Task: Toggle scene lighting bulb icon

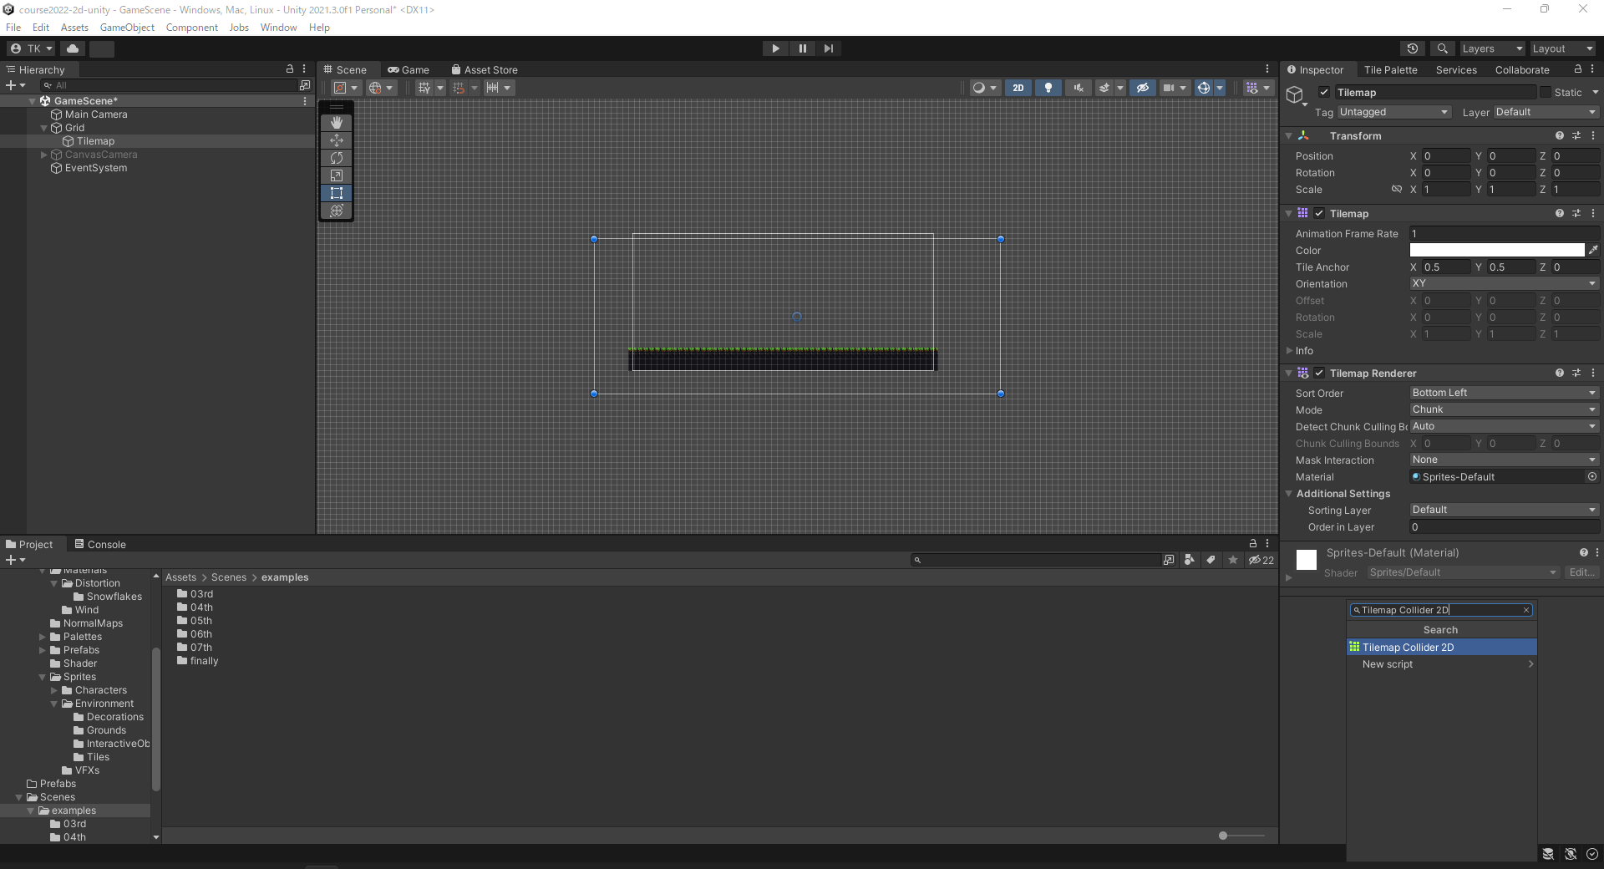Action: (x=1048, y=88)
